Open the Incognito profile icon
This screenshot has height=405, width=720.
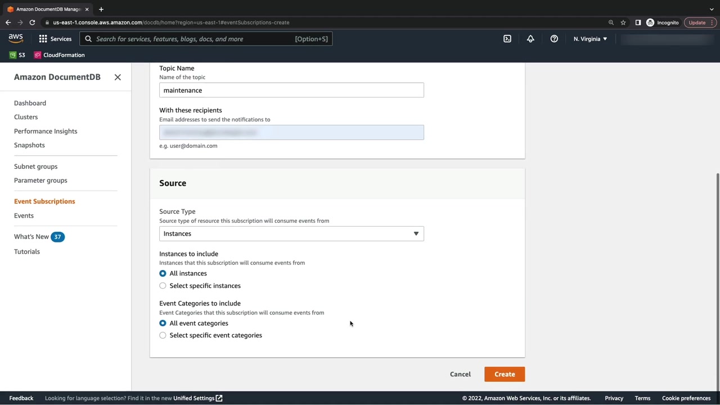point(650,22)
